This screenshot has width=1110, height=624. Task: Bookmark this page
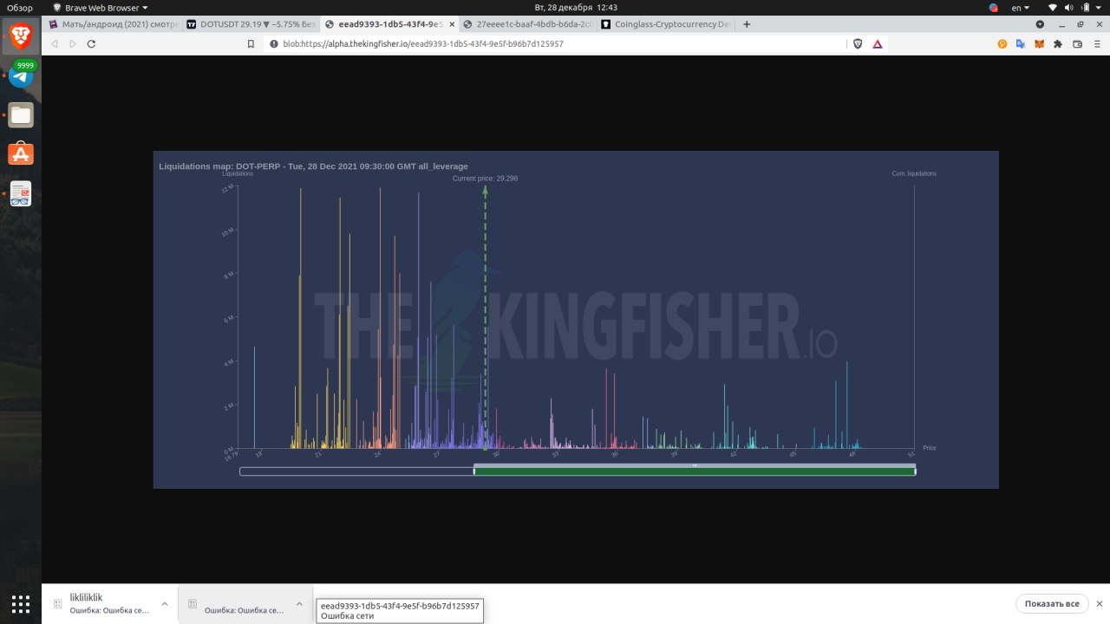(251, 43)
